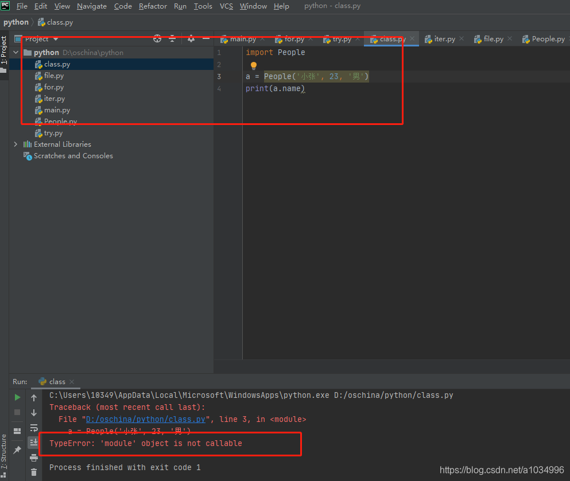Click the collapse all icon in Project panel
570x481 pixels.
[172, 39]
